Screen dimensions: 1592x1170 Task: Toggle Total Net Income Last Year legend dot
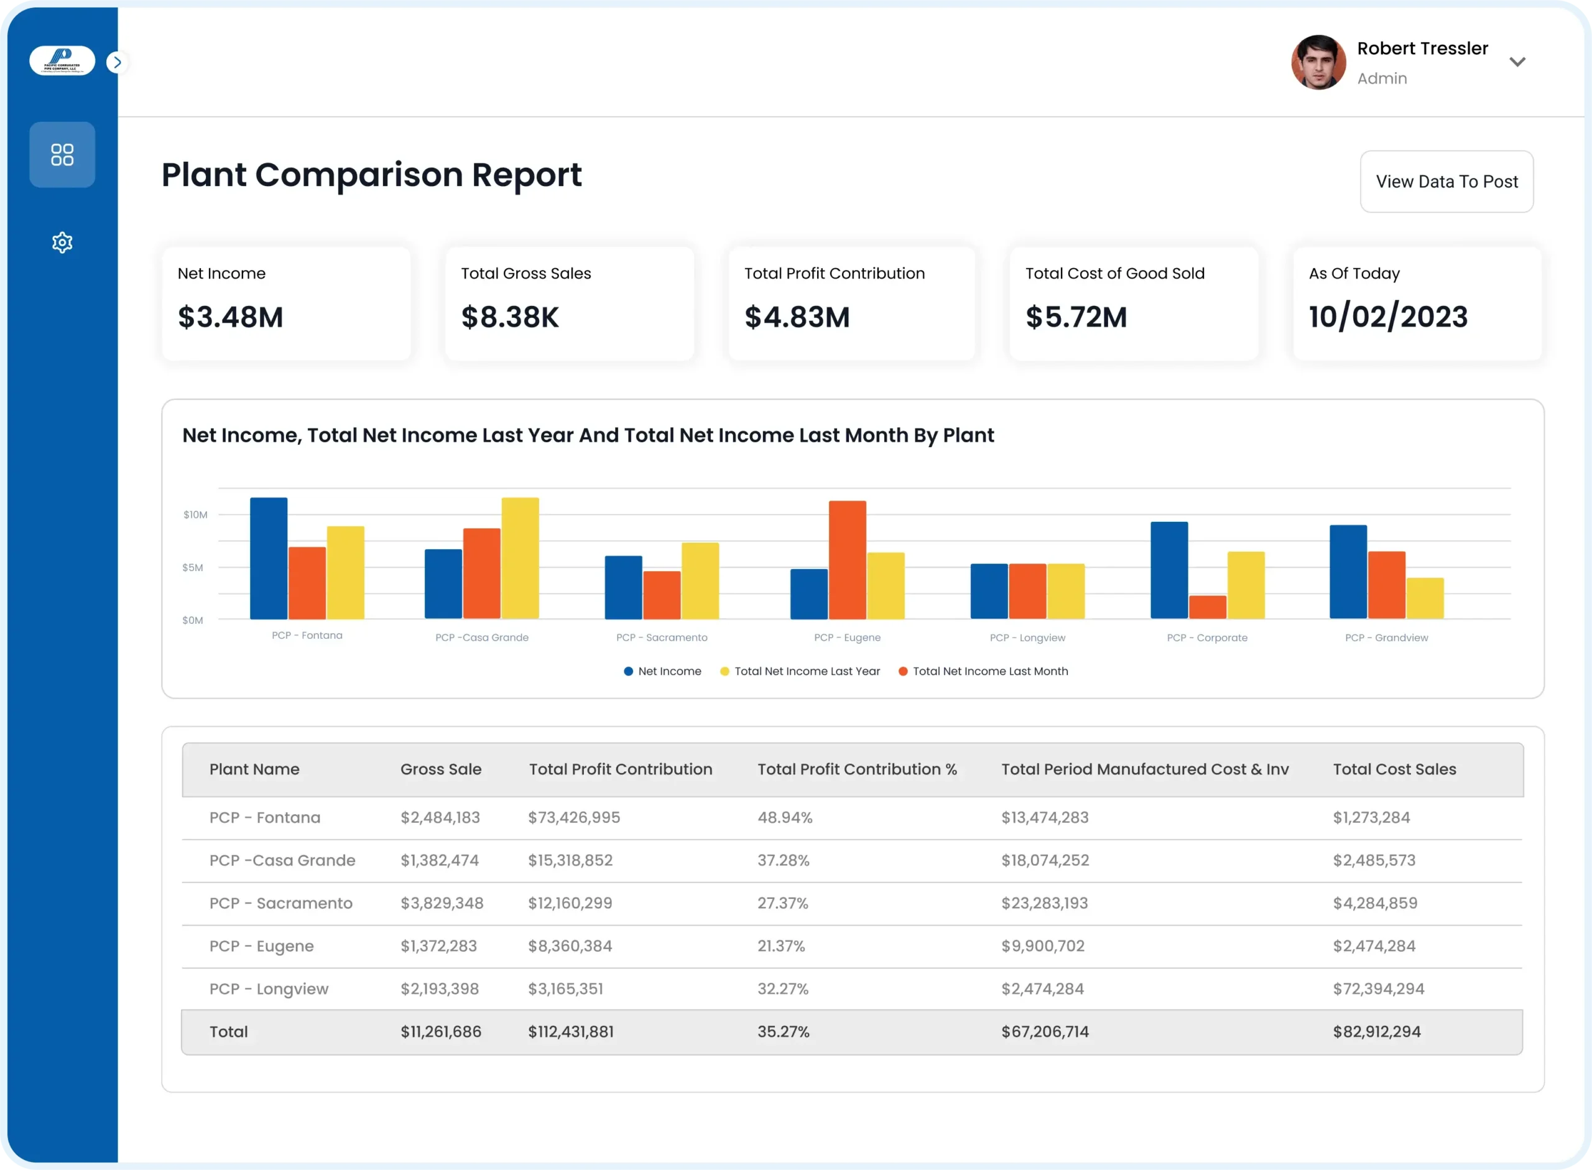pos(724,671)
